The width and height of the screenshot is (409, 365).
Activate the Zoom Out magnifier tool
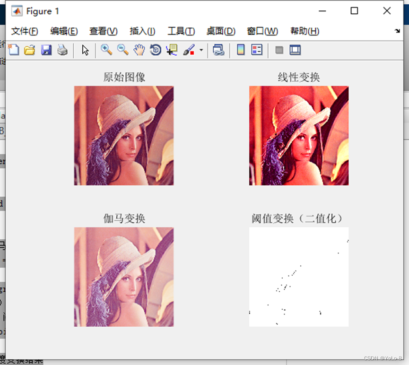(123, 50)
